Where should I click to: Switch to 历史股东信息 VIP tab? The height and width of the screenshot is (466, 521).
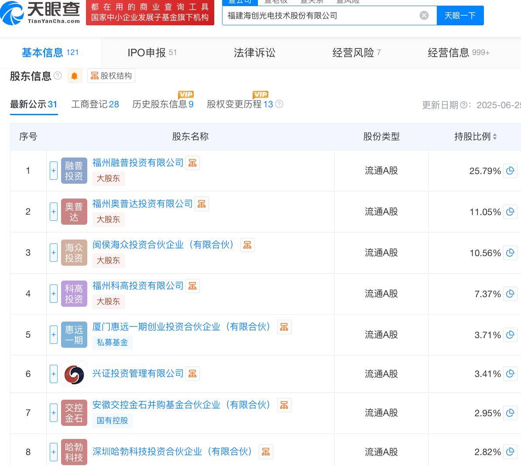162,104
